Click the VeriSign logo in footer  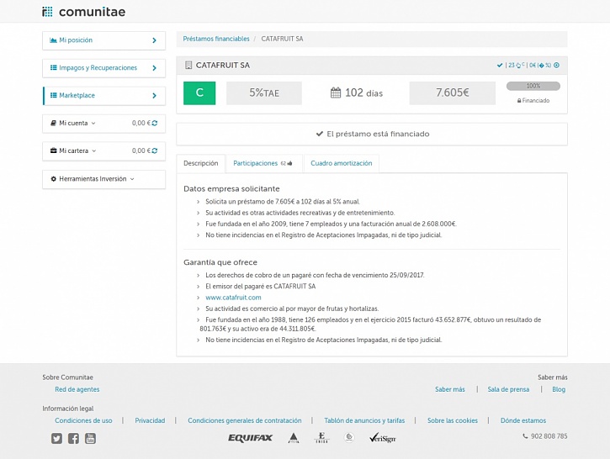(383, 438)
